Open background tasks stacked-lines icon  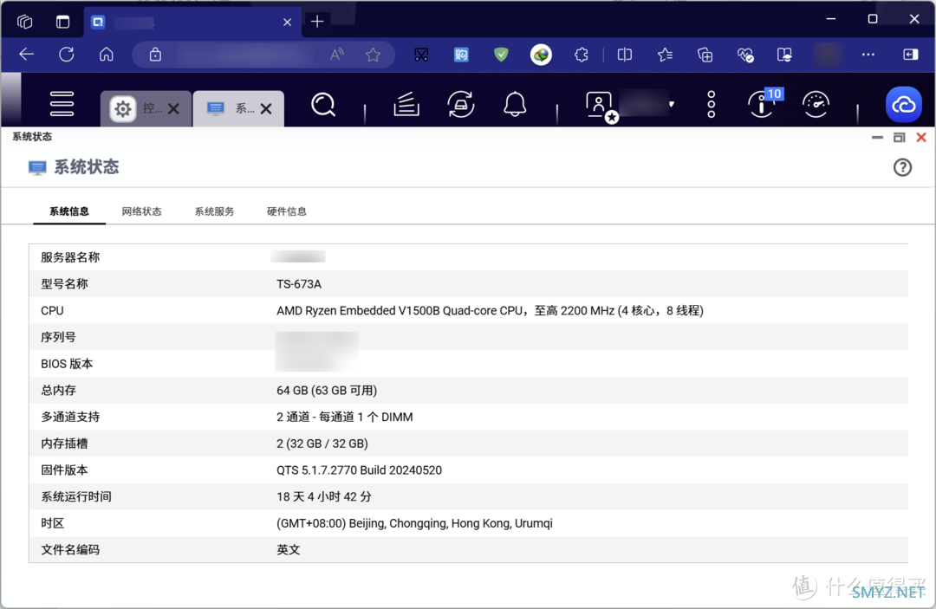click(406, 104)
